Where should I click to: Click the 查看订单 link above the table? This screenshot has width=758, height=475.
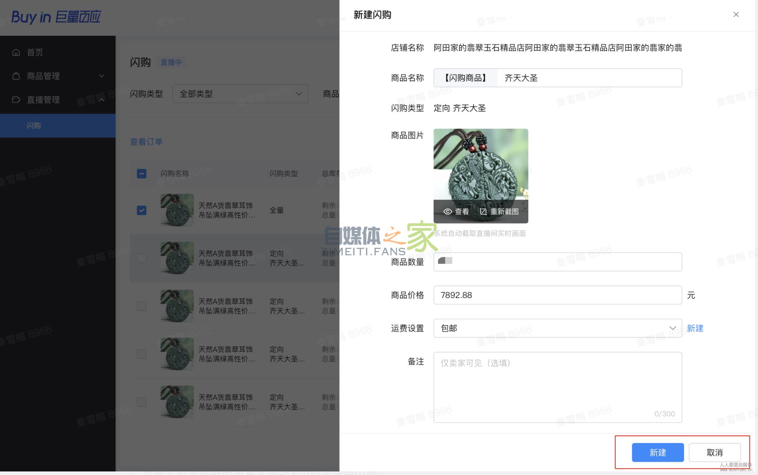(146, 142)
